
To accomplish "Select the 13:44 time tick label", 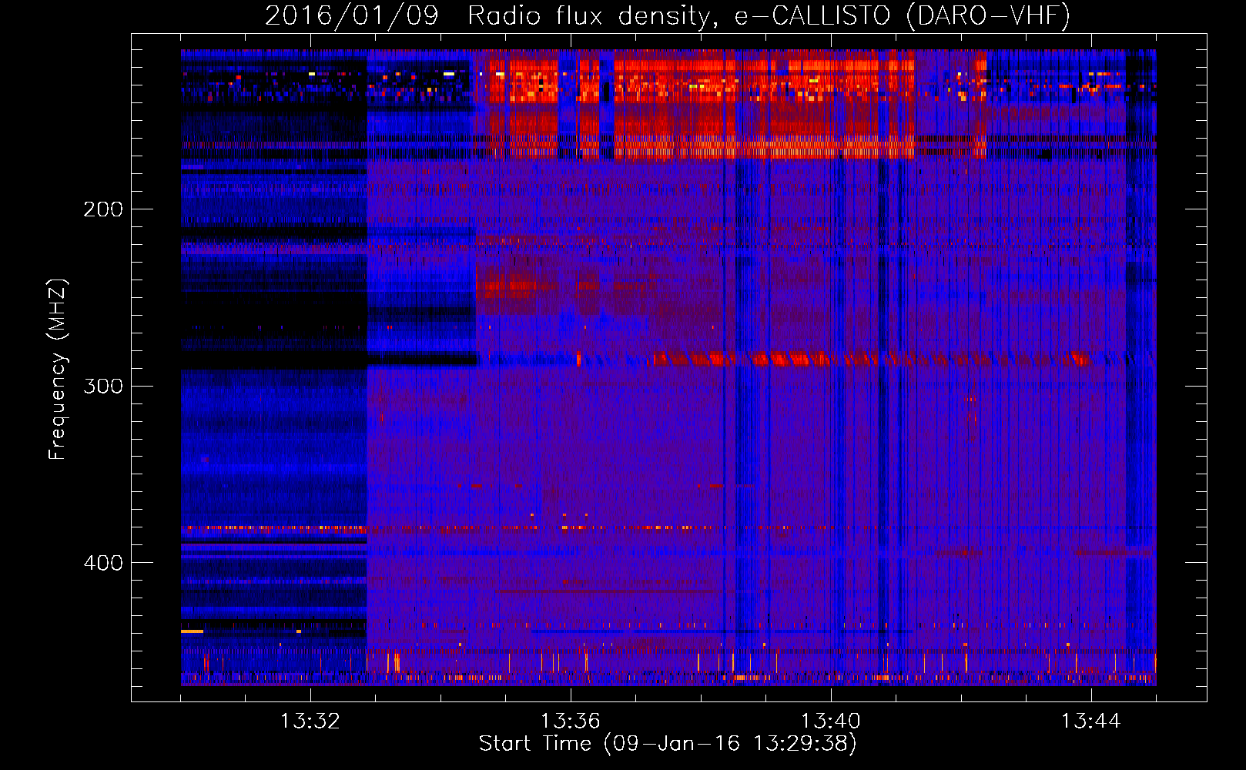I will point(1090,721).
